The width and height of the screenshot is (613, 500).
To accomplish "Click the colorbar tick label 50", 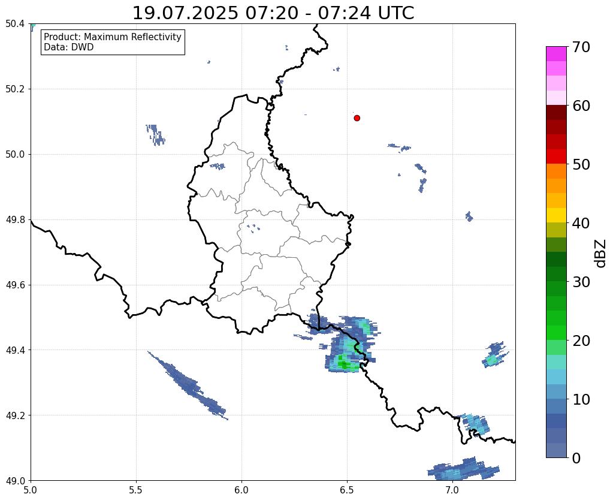I will coord(581,164).
